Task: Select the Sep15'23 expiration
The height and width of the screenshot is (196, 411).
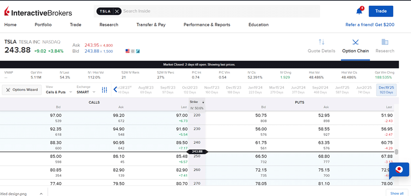Action: tap(168, 90)
